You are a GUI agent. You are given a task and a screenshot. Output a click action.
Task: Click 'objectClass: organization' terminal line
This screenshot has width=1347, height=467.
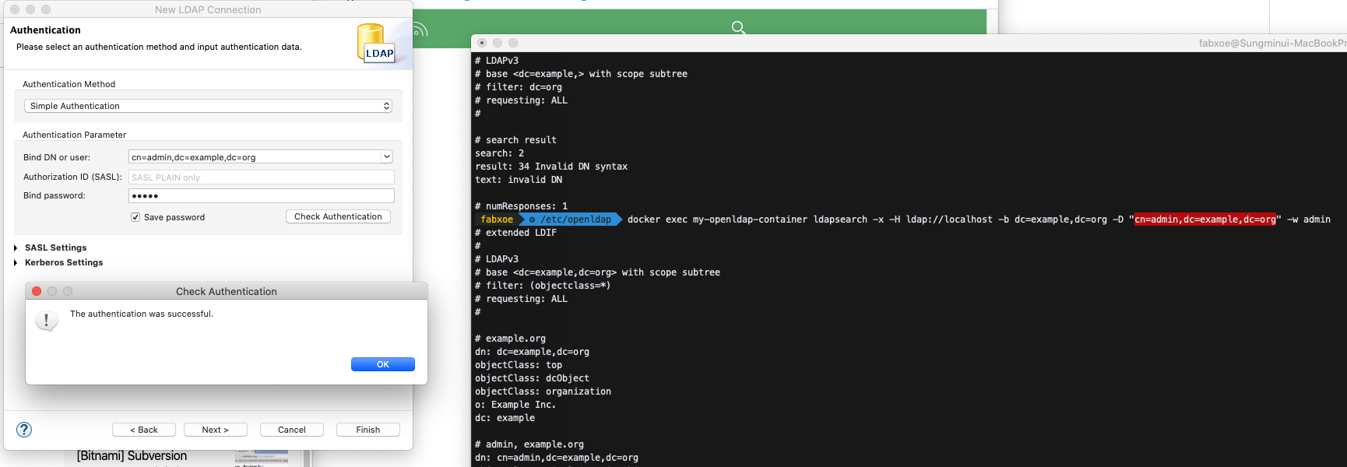pyautogui.click(x=543, y=392)
